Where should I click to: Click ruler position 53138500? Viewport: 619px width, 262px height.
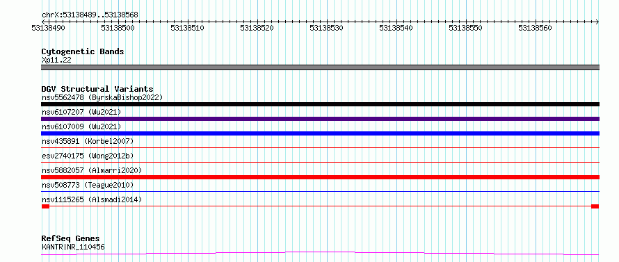[x=118, y=28]
